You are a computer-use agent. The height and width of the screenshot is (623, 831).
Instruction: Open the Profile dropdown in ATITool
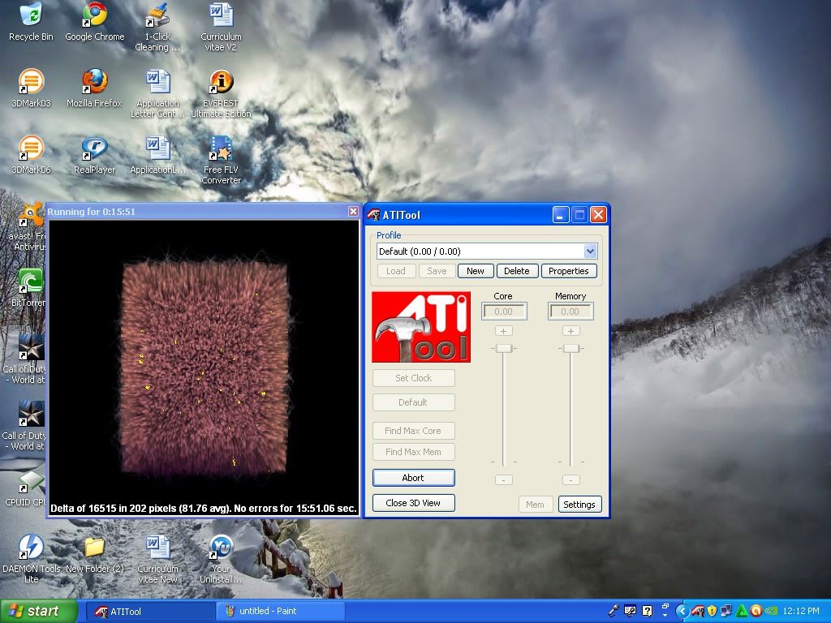tap(590, 251)
